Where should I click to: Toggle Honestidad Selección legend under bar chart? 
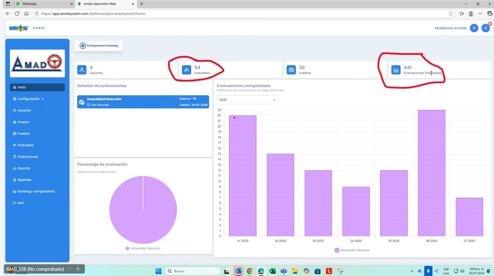[x=352, y=250]
